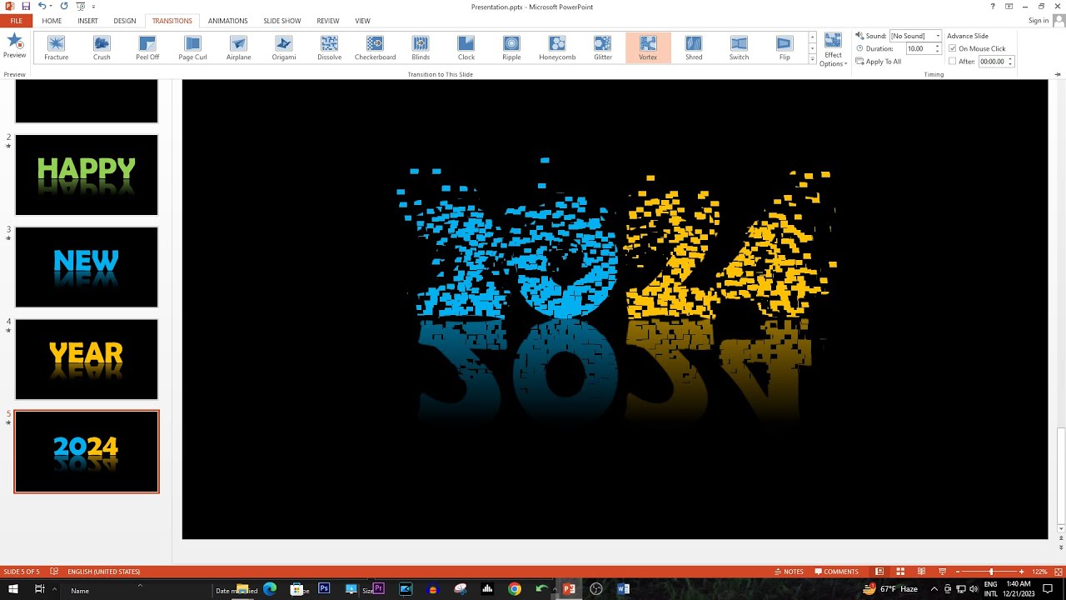This screenshot has height=600, width=1066.
Task: Choose the Page Curl transition
Action: click(x=192, y=47)
